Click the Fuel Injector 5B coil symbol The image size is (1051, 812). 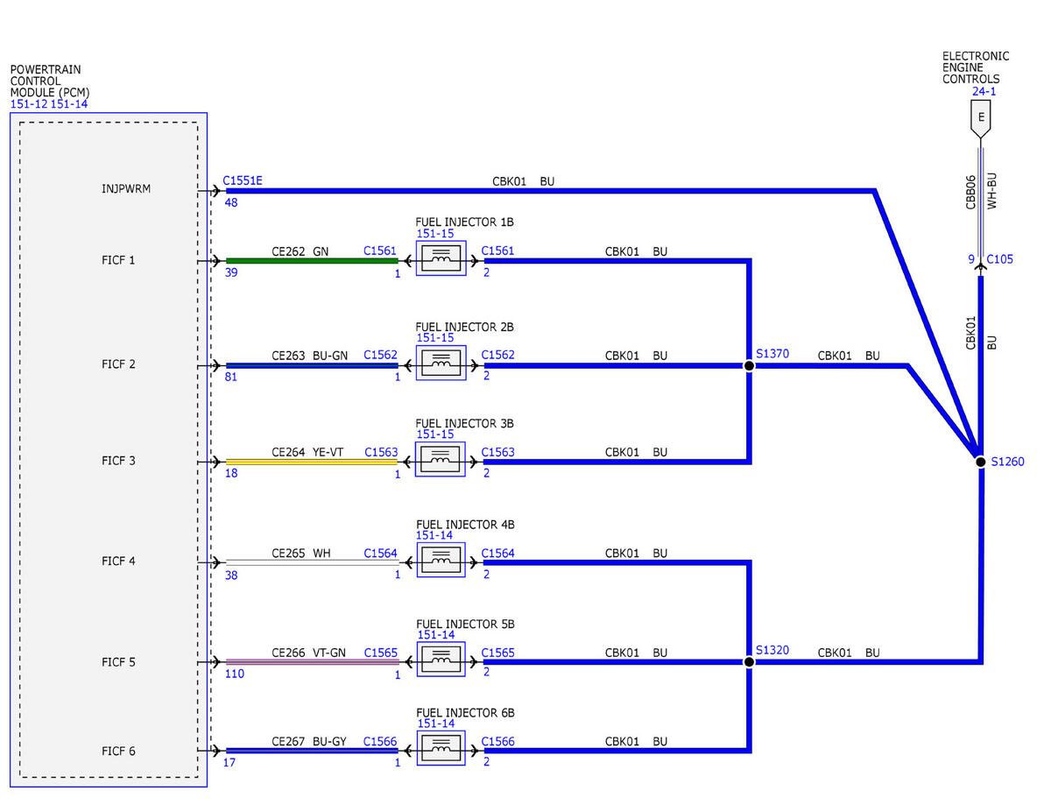coord(441,660)
